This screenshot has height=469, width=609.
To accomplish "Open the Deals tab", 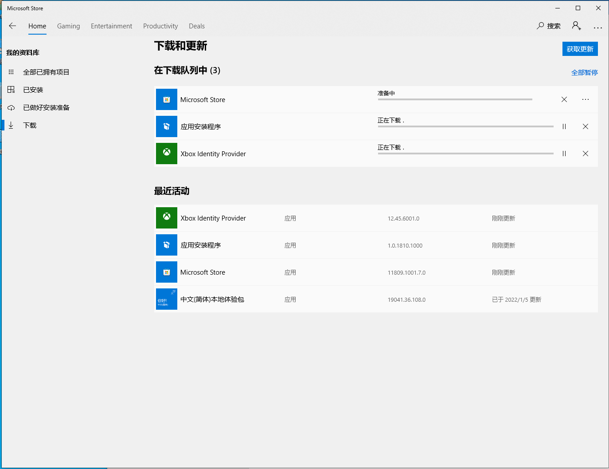I will pyautogui.click(x=197, y=26).
